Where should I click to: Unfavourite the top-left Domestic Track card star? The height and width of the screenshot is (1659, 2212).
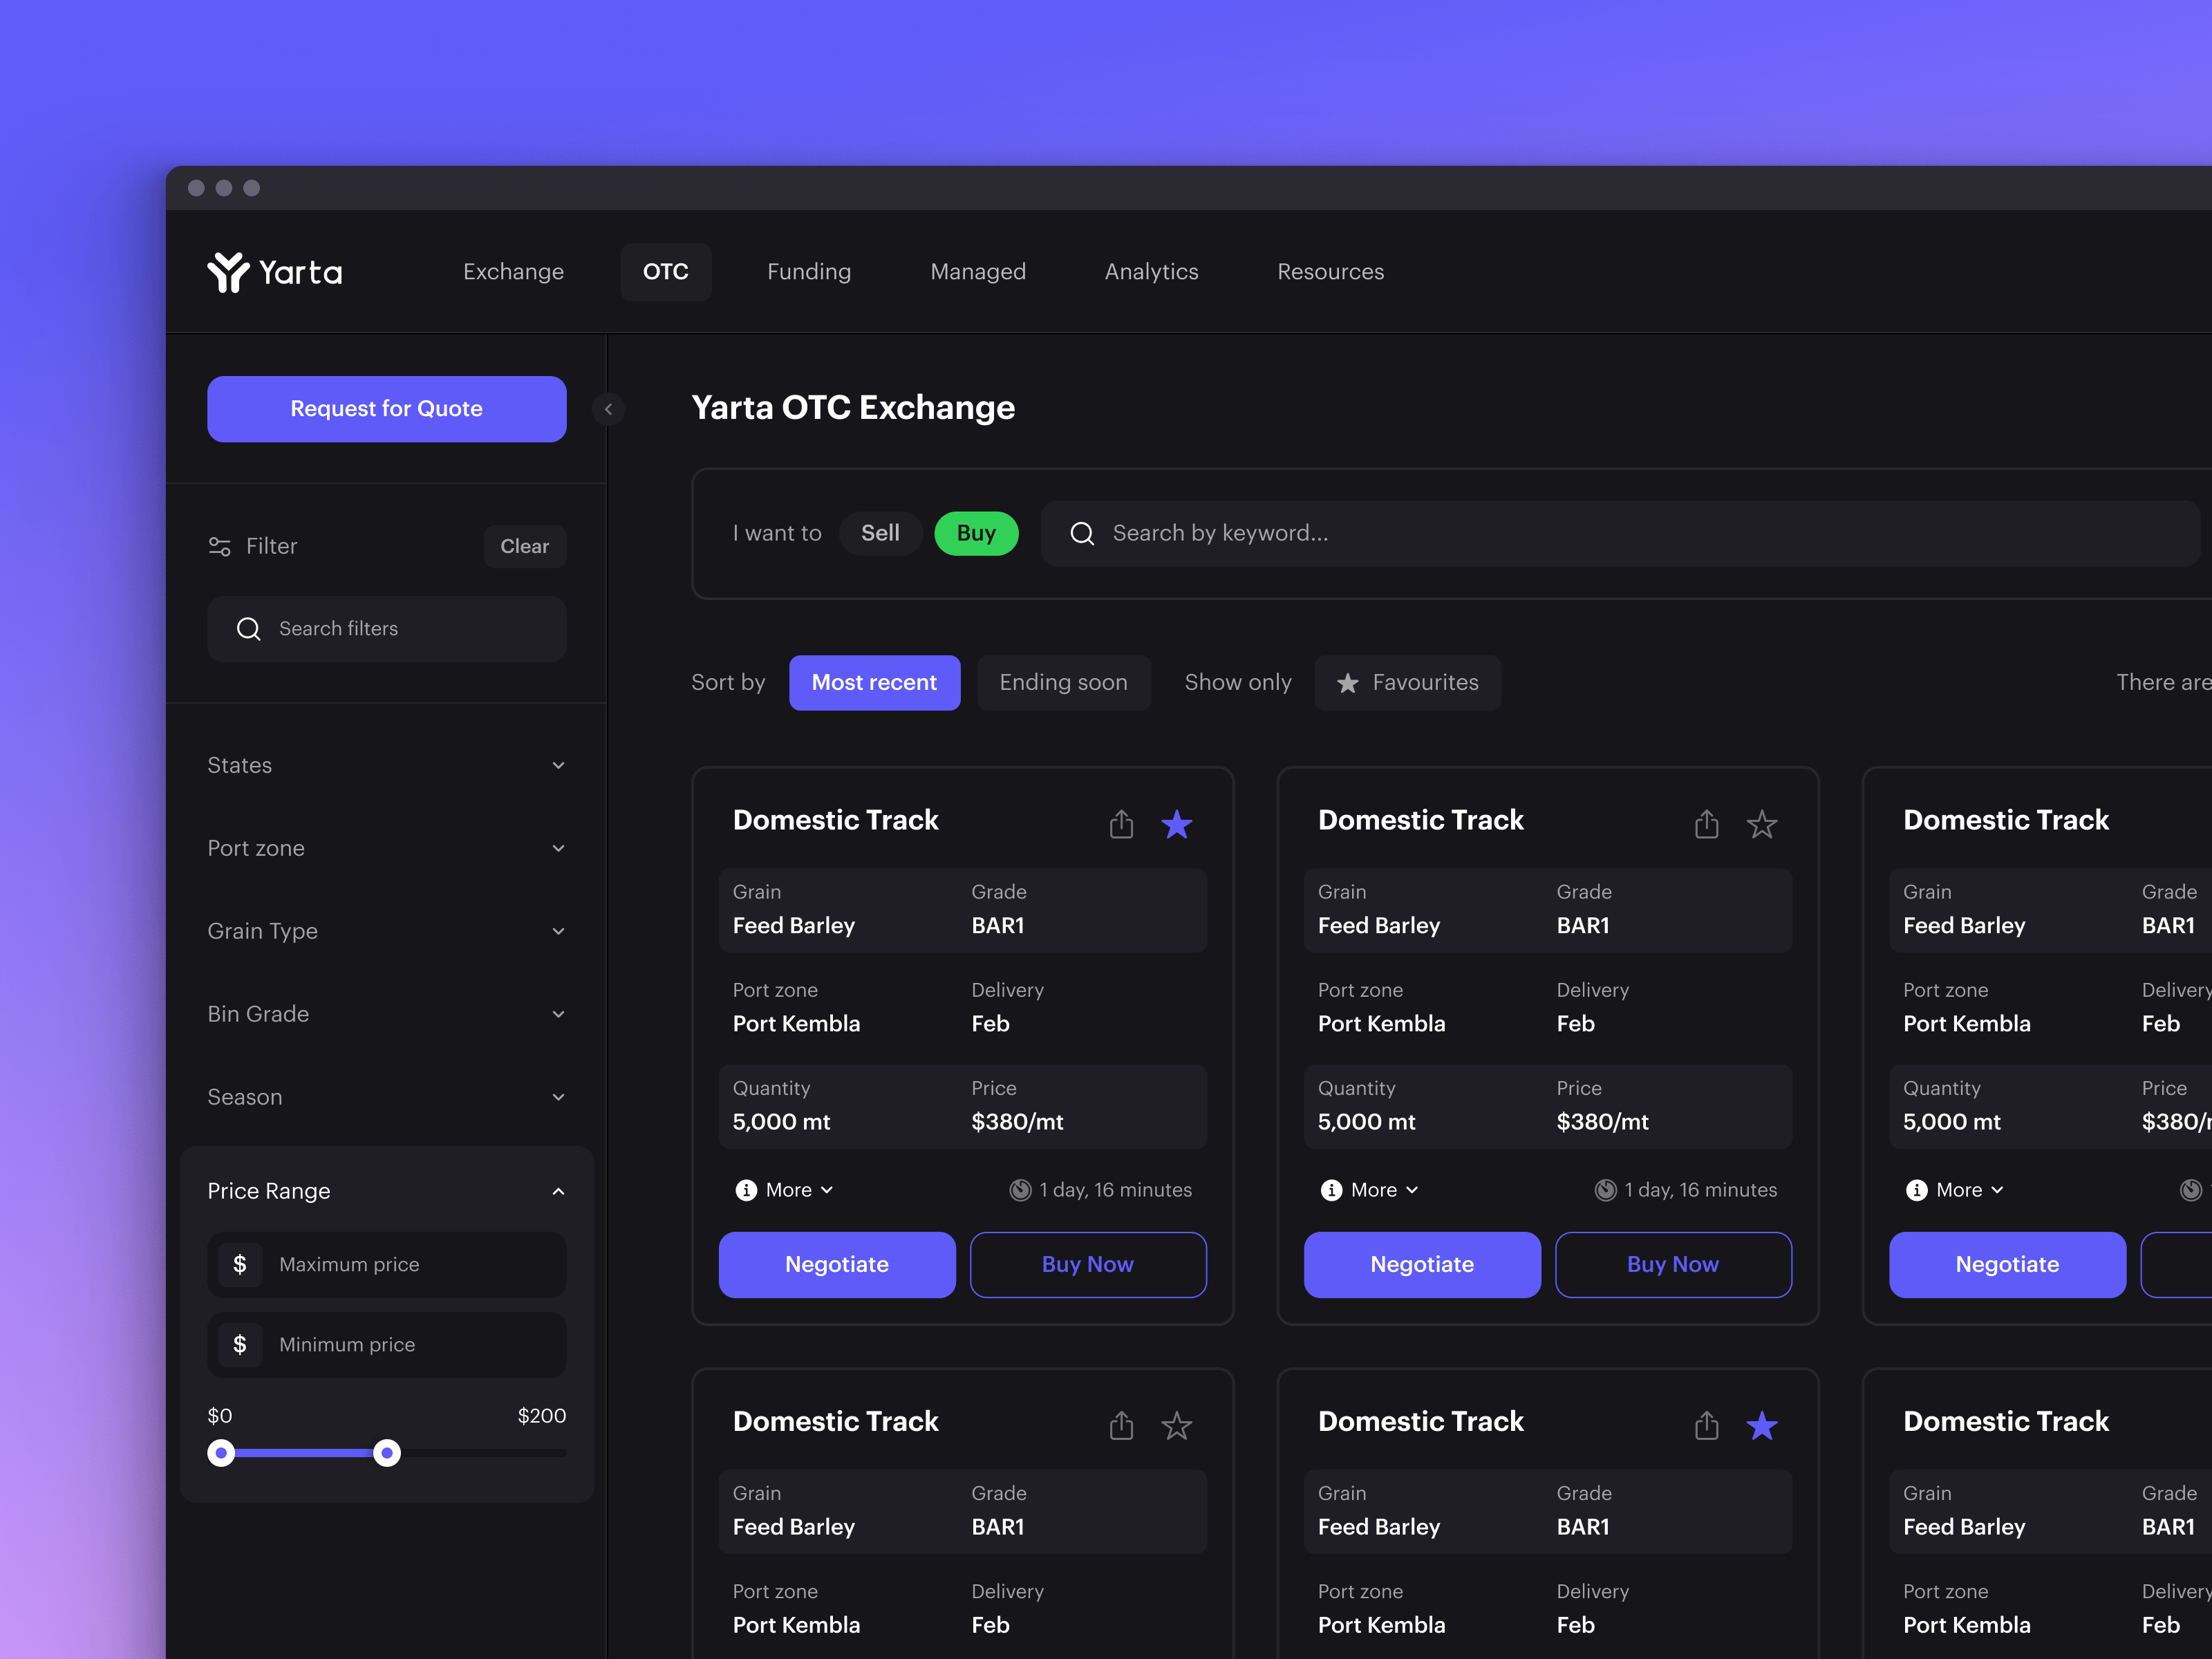tap(1177, 824)
